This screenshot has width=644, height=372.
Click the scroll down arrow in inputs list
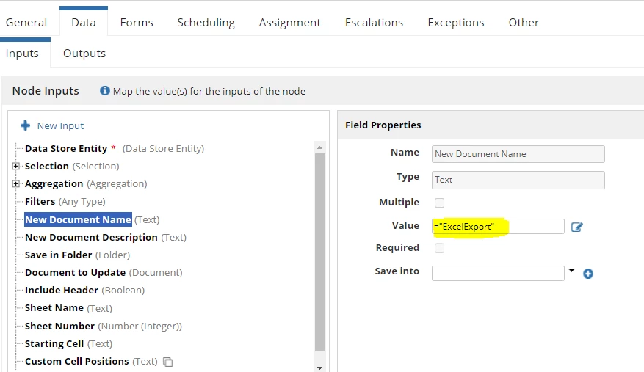[x=319, y=368]
